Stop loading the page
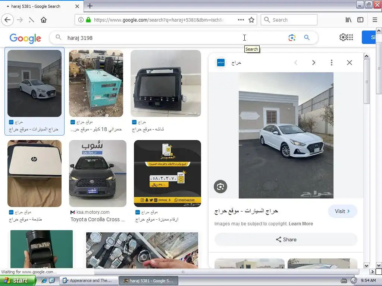Viewport: 382px width, 286px height. tap(31, 20)
